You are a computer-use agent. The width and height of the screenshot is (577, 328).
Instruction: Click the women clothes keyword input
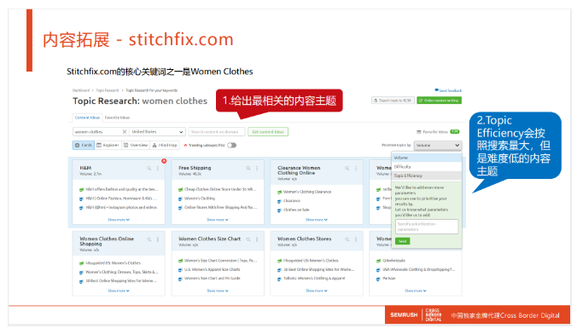pos(97,131)
